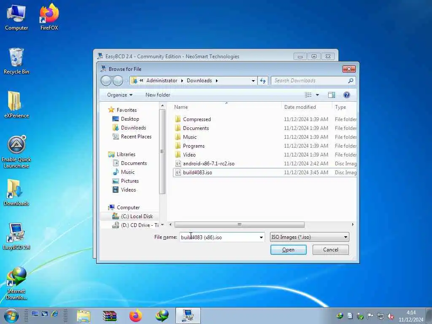Select Pictures library
432x324 pixels.
point(130,181)
